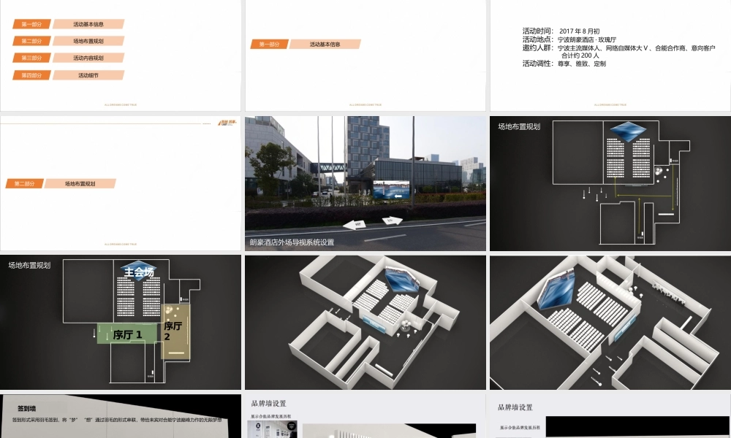This screenshot has height=438, width=731.
Task: Click the orange logo on section two slide
Action: [228, 123]
